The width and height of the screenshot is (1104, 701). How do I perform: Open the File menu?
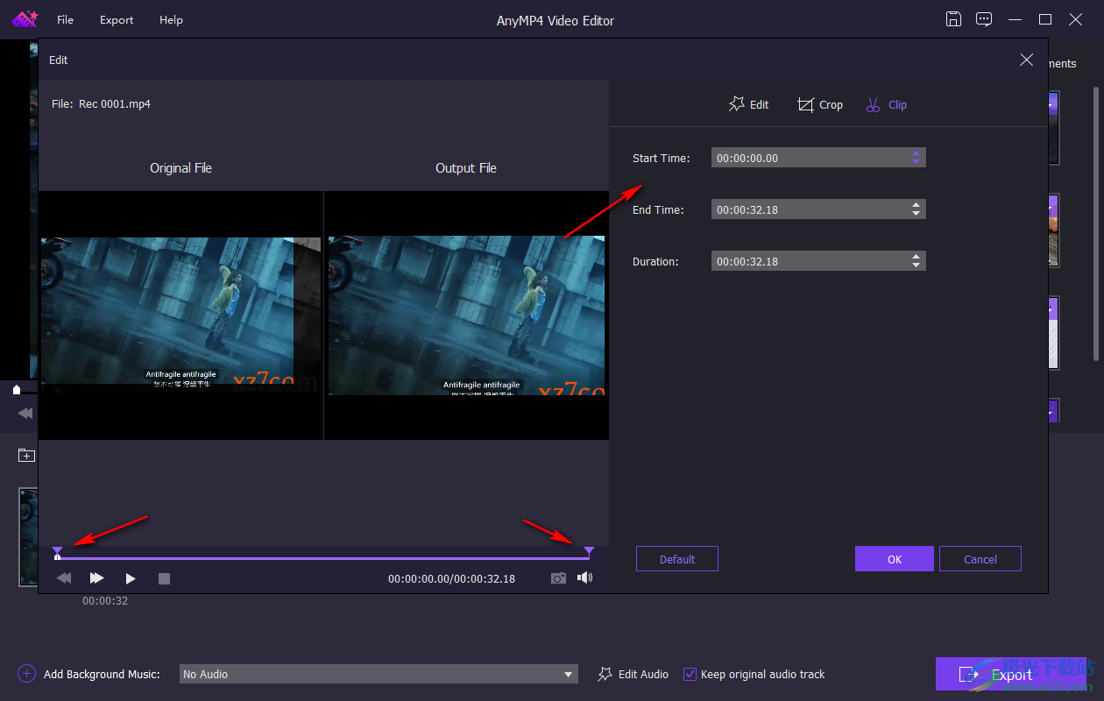tap(65, 20)
